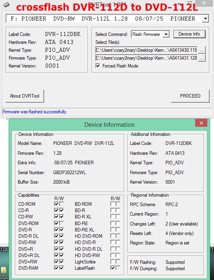
Task: Click the serial number GBDP302212WL
Action: [69, 173]
